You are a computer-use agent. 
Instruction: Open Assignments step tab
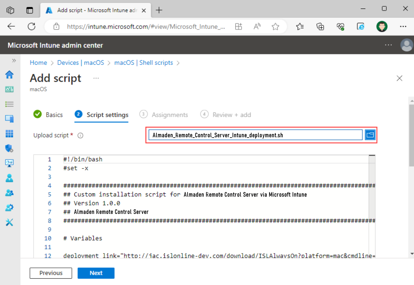[x=163, y=115]
